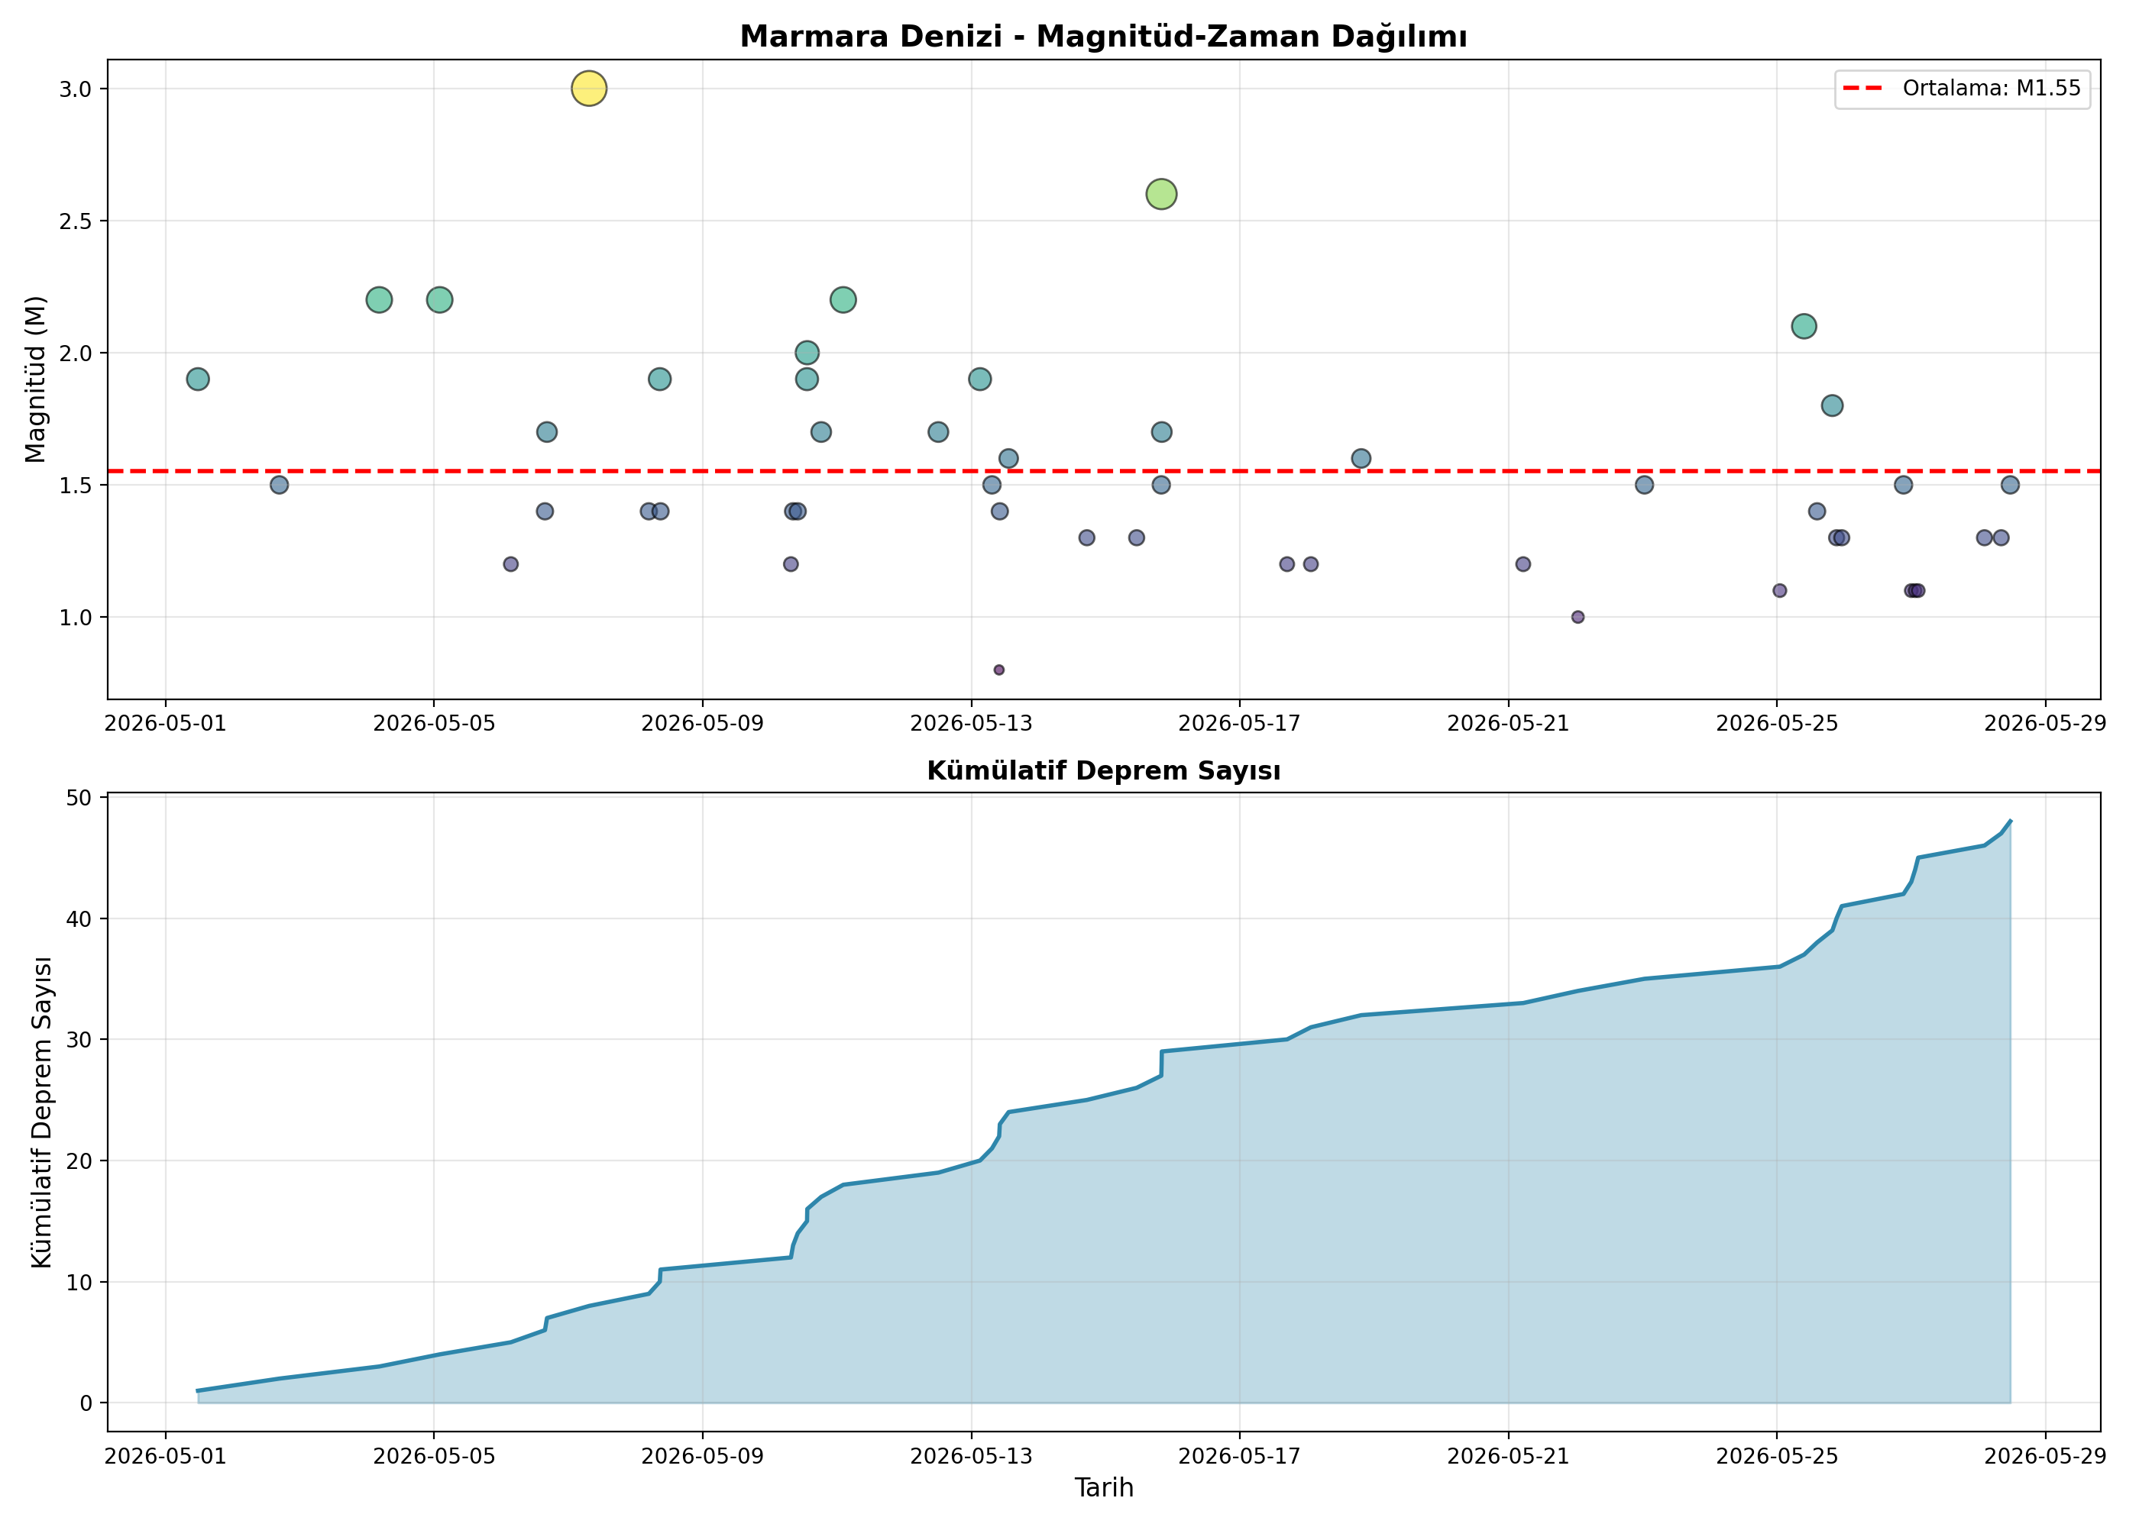
Task: Click the "40" cumulative count tick label
Action: [x=80, y=918]
